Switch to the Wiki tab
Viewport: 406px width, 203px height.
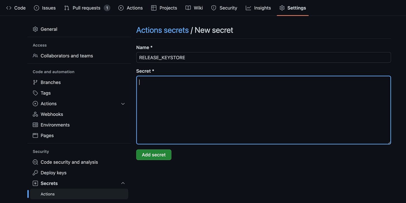(x=194, y=8)
